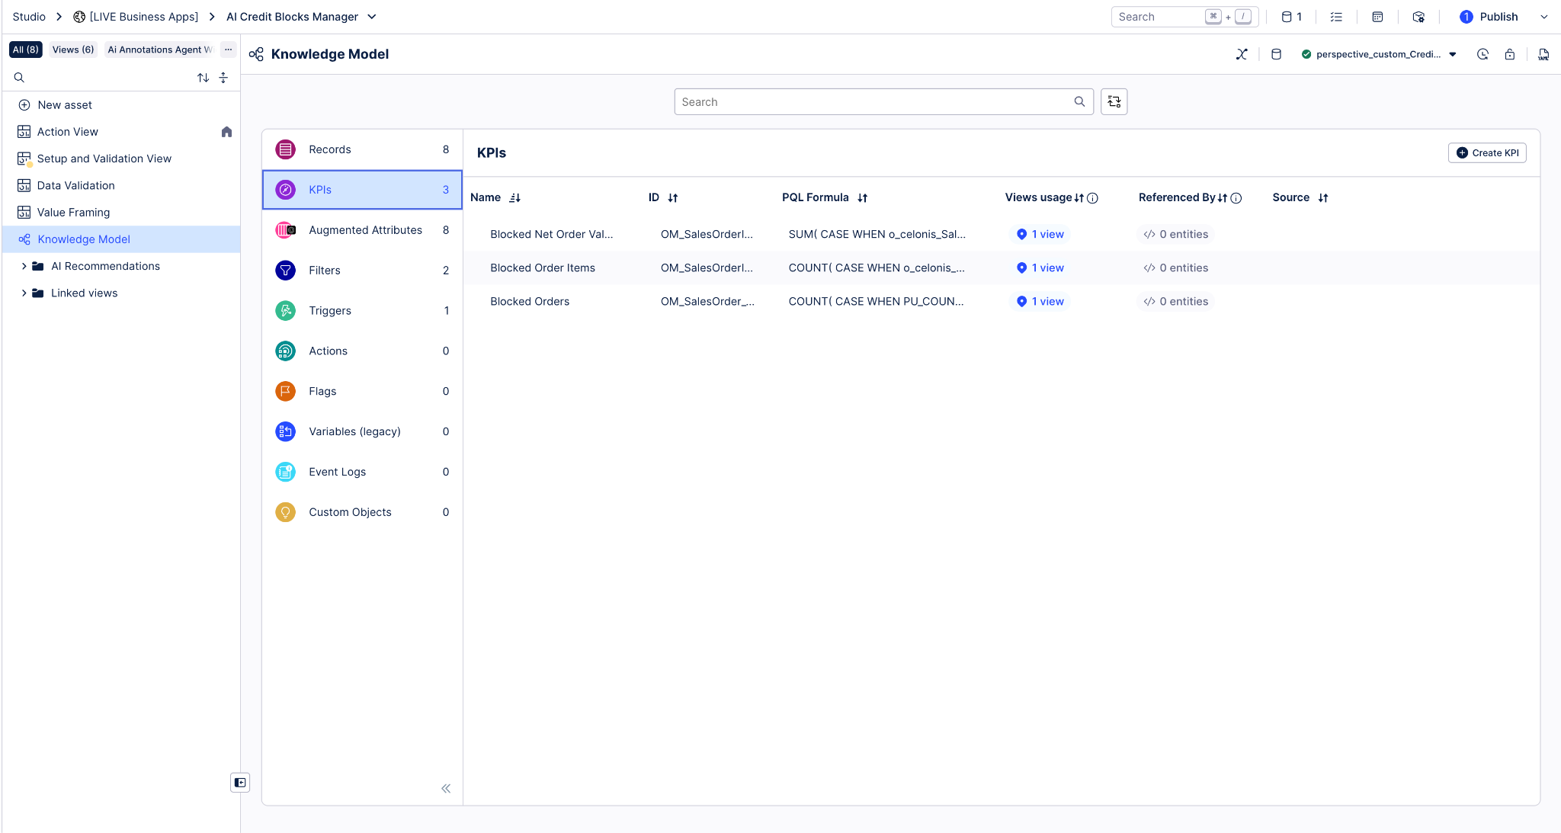Open the calendar icon in top bar
Screen dimensions: 1561x833
coord(1377,17)
